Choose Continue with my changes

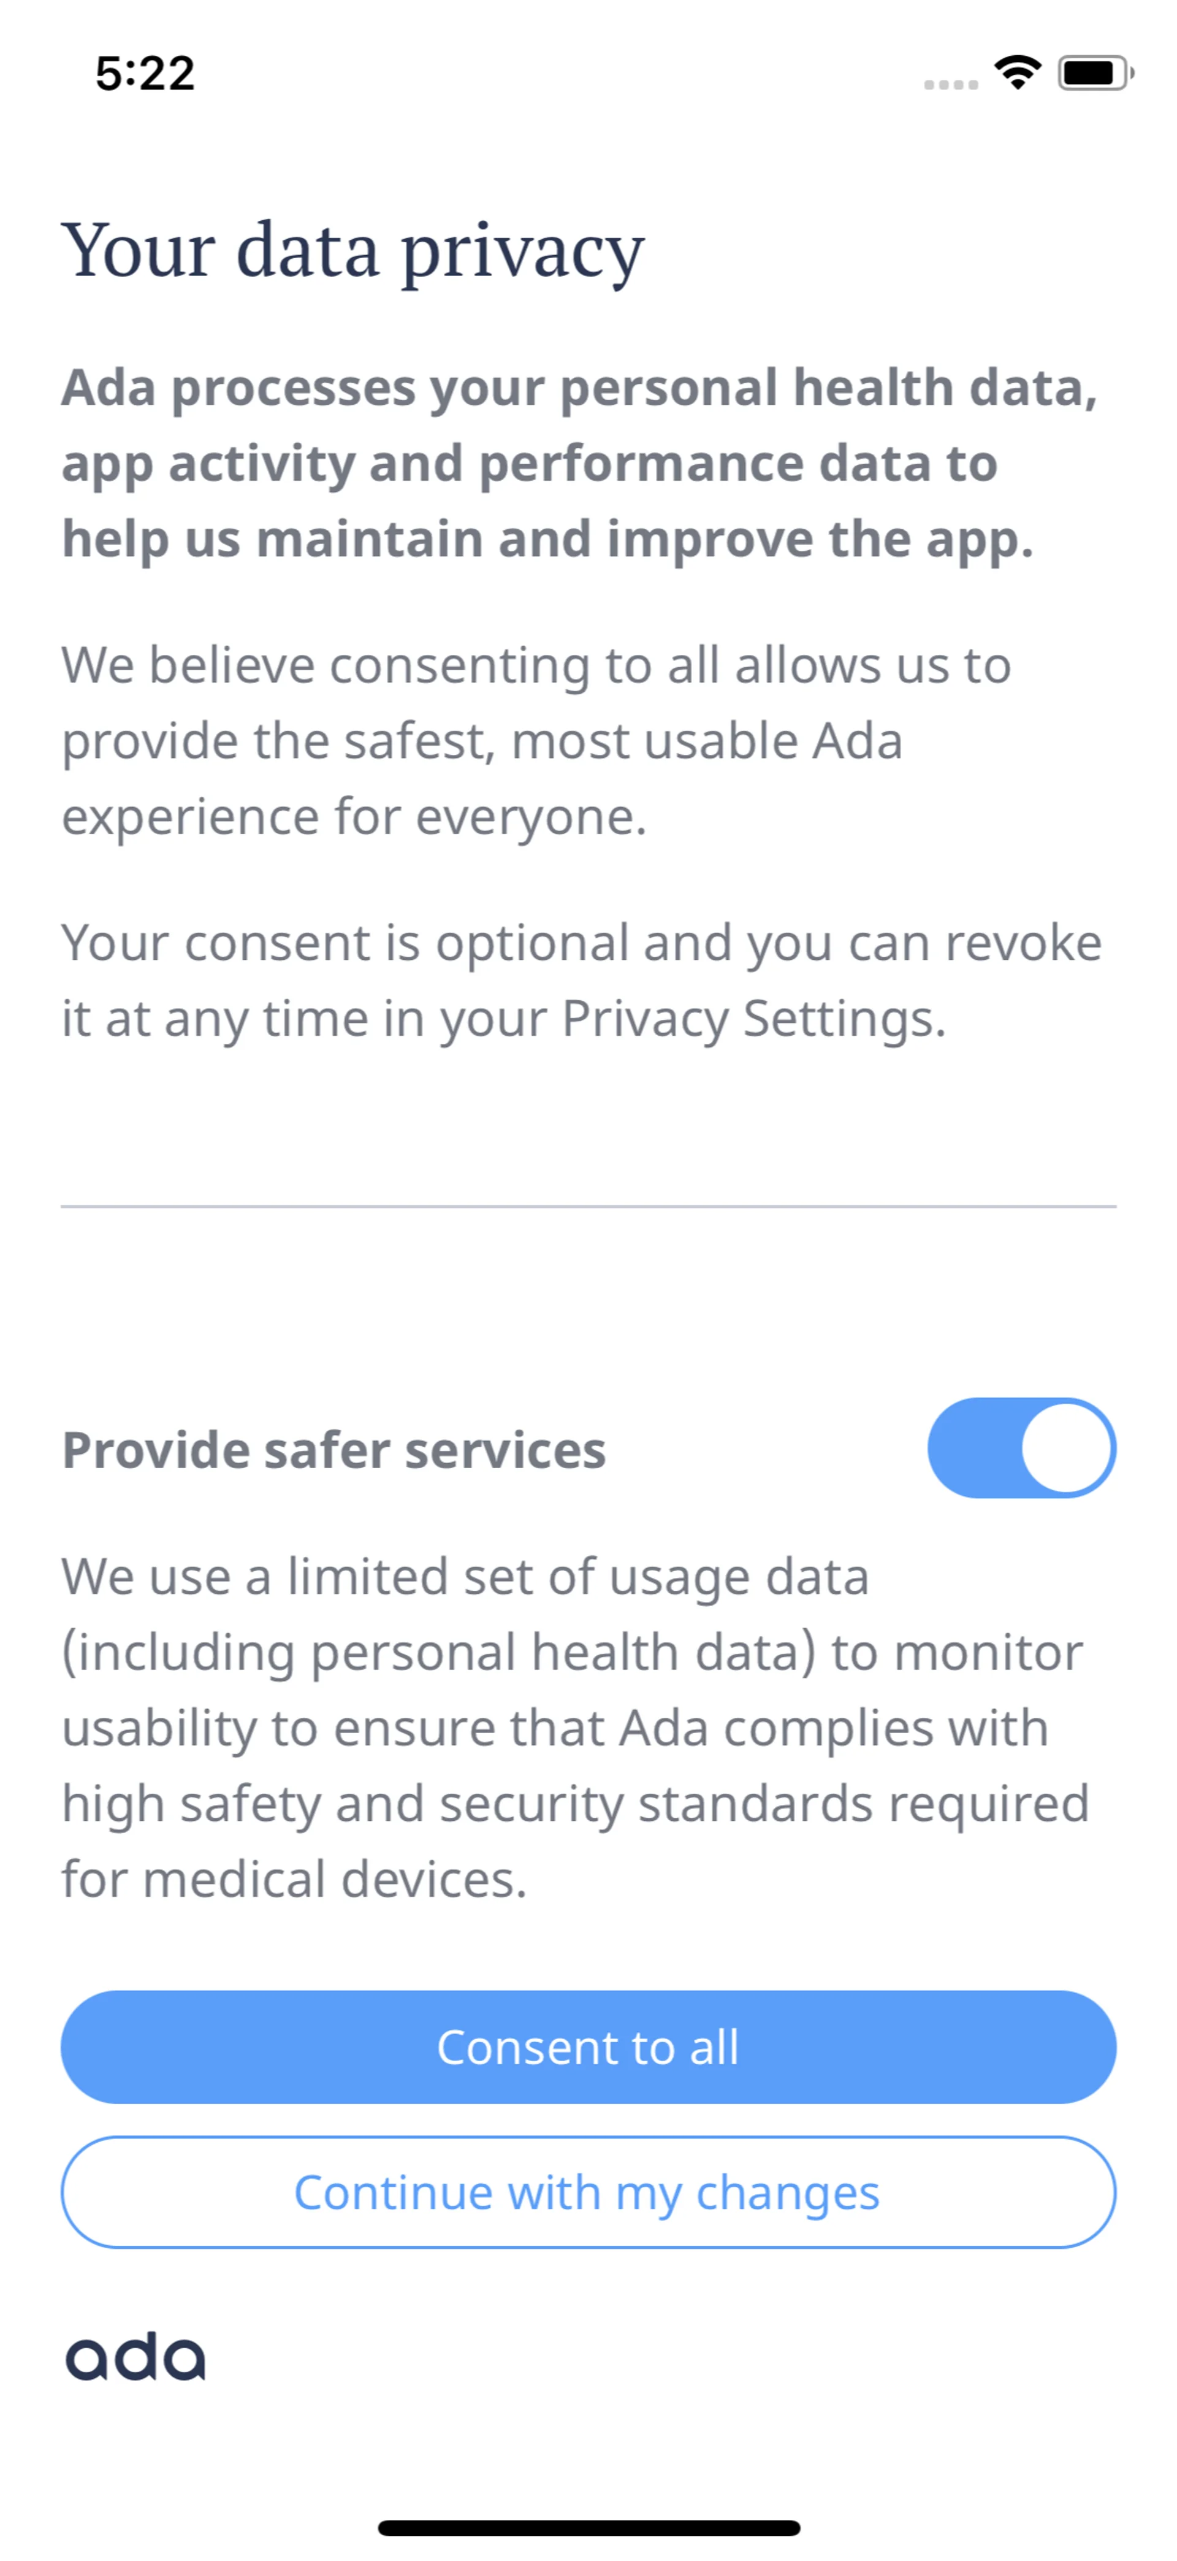[x=587, y=2192]
